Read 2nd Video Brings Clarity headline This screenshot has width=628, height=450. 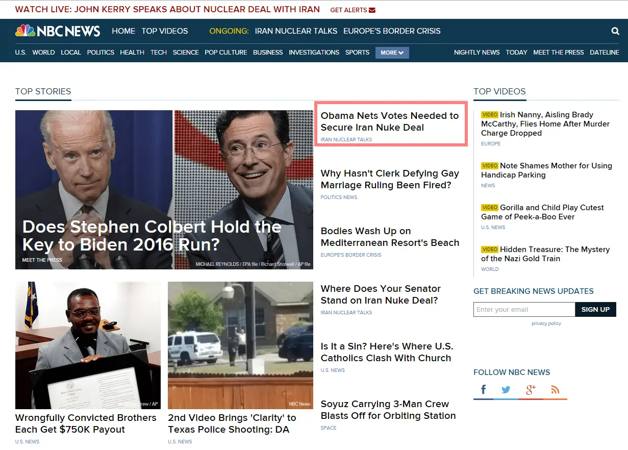click(x=232, y=423)
